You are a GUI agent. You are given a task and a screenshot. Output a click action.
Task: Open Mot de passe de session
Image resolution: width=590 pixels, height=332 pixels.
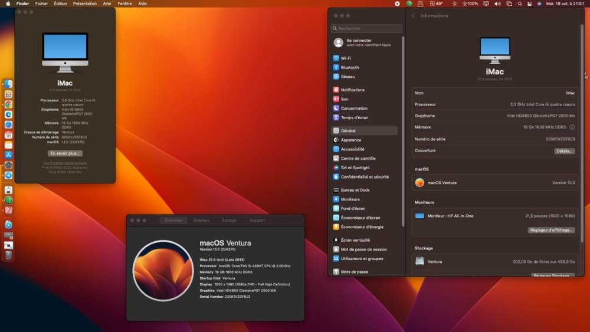coord(364,249)
